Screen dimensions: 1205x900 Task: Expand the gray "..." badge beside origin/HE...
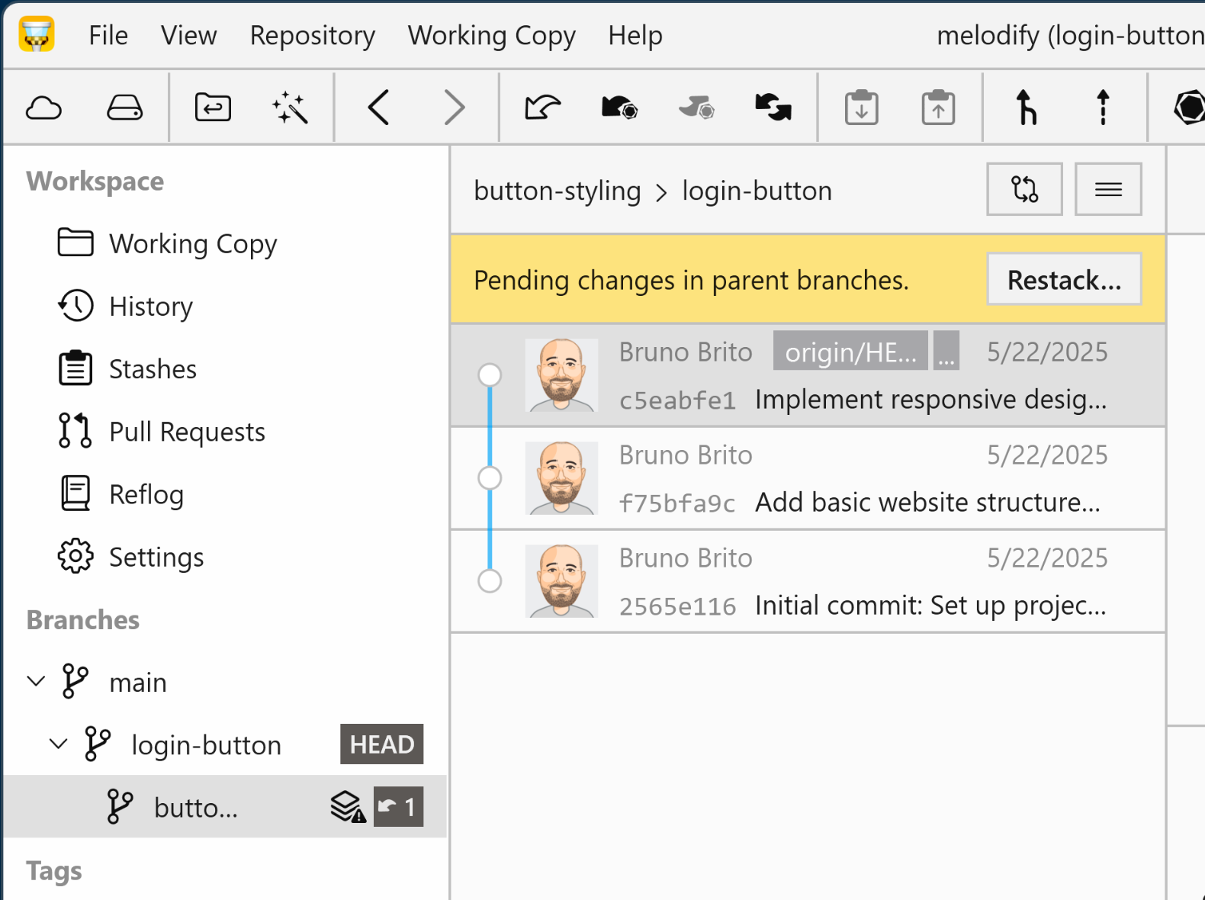point(946,352)
